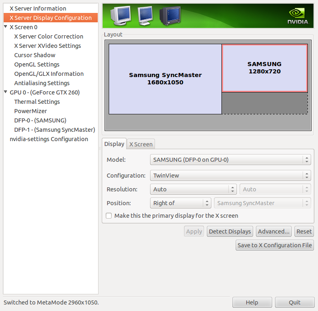Open Advanced... display options
The width and height of the screenshot is (318, 311).
(273, 232)
